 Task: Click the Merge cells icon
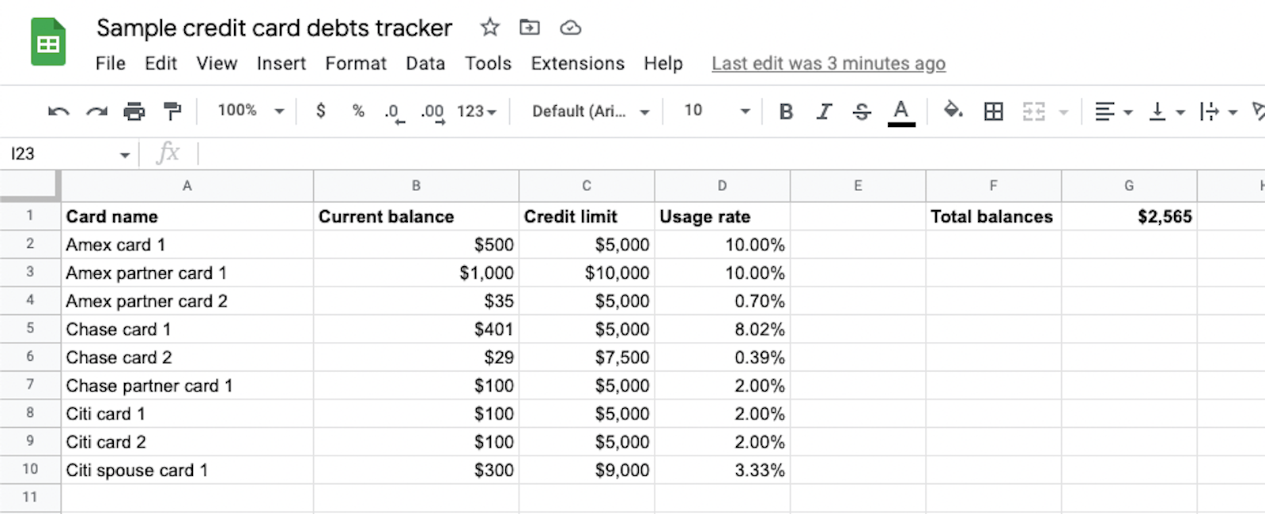tap(1034, 111)
